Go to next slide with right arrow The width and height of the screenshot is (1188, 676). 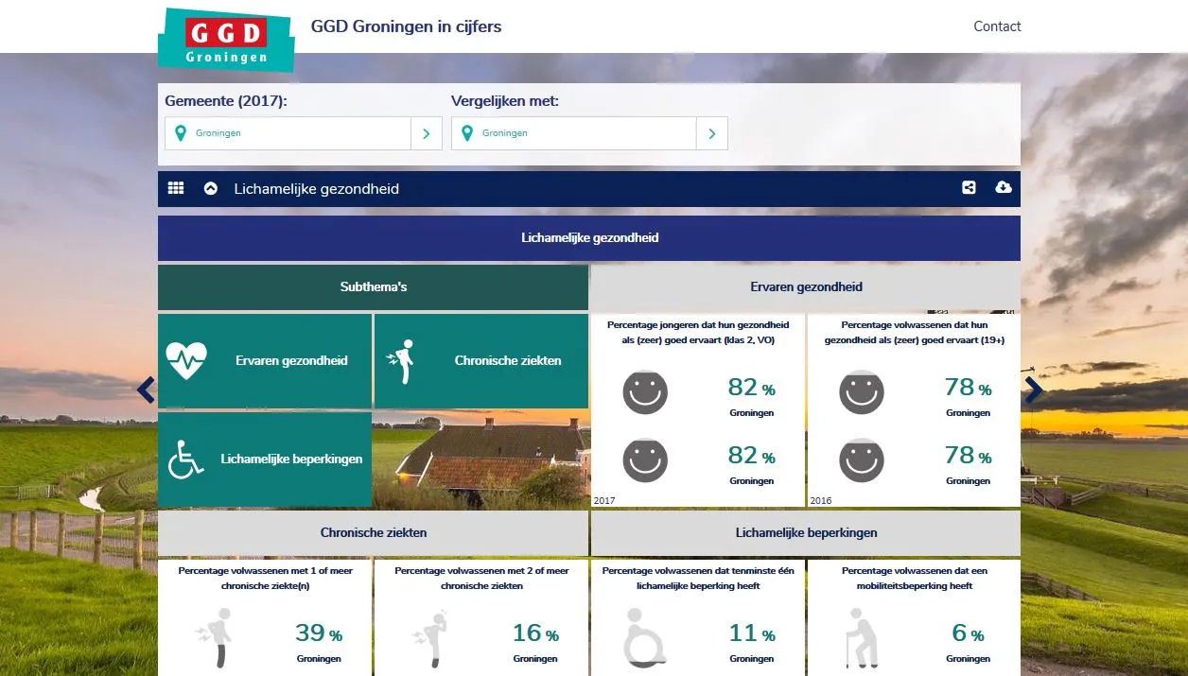pos(1034,390)
